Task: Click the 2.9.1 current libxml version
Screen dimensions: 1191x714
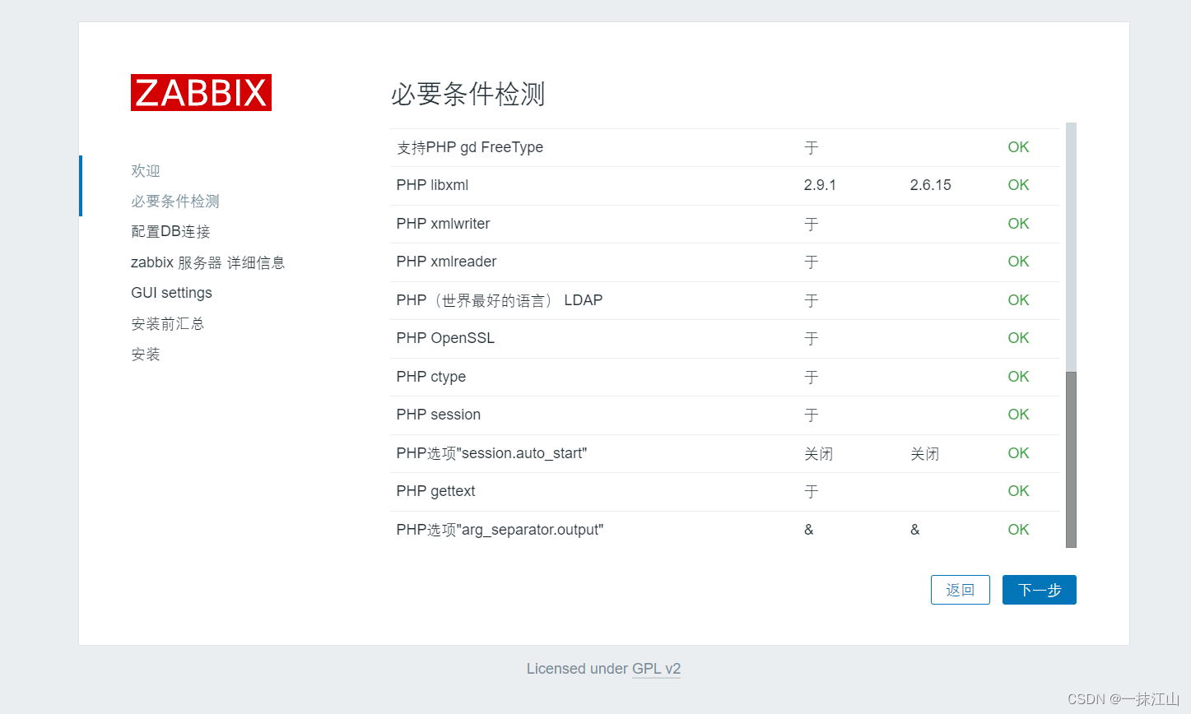Action: click(820, 185)
